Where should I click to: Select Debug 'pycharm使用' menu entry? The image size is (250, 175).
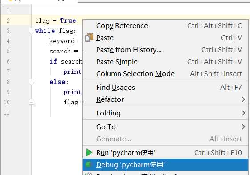[165, 164]
